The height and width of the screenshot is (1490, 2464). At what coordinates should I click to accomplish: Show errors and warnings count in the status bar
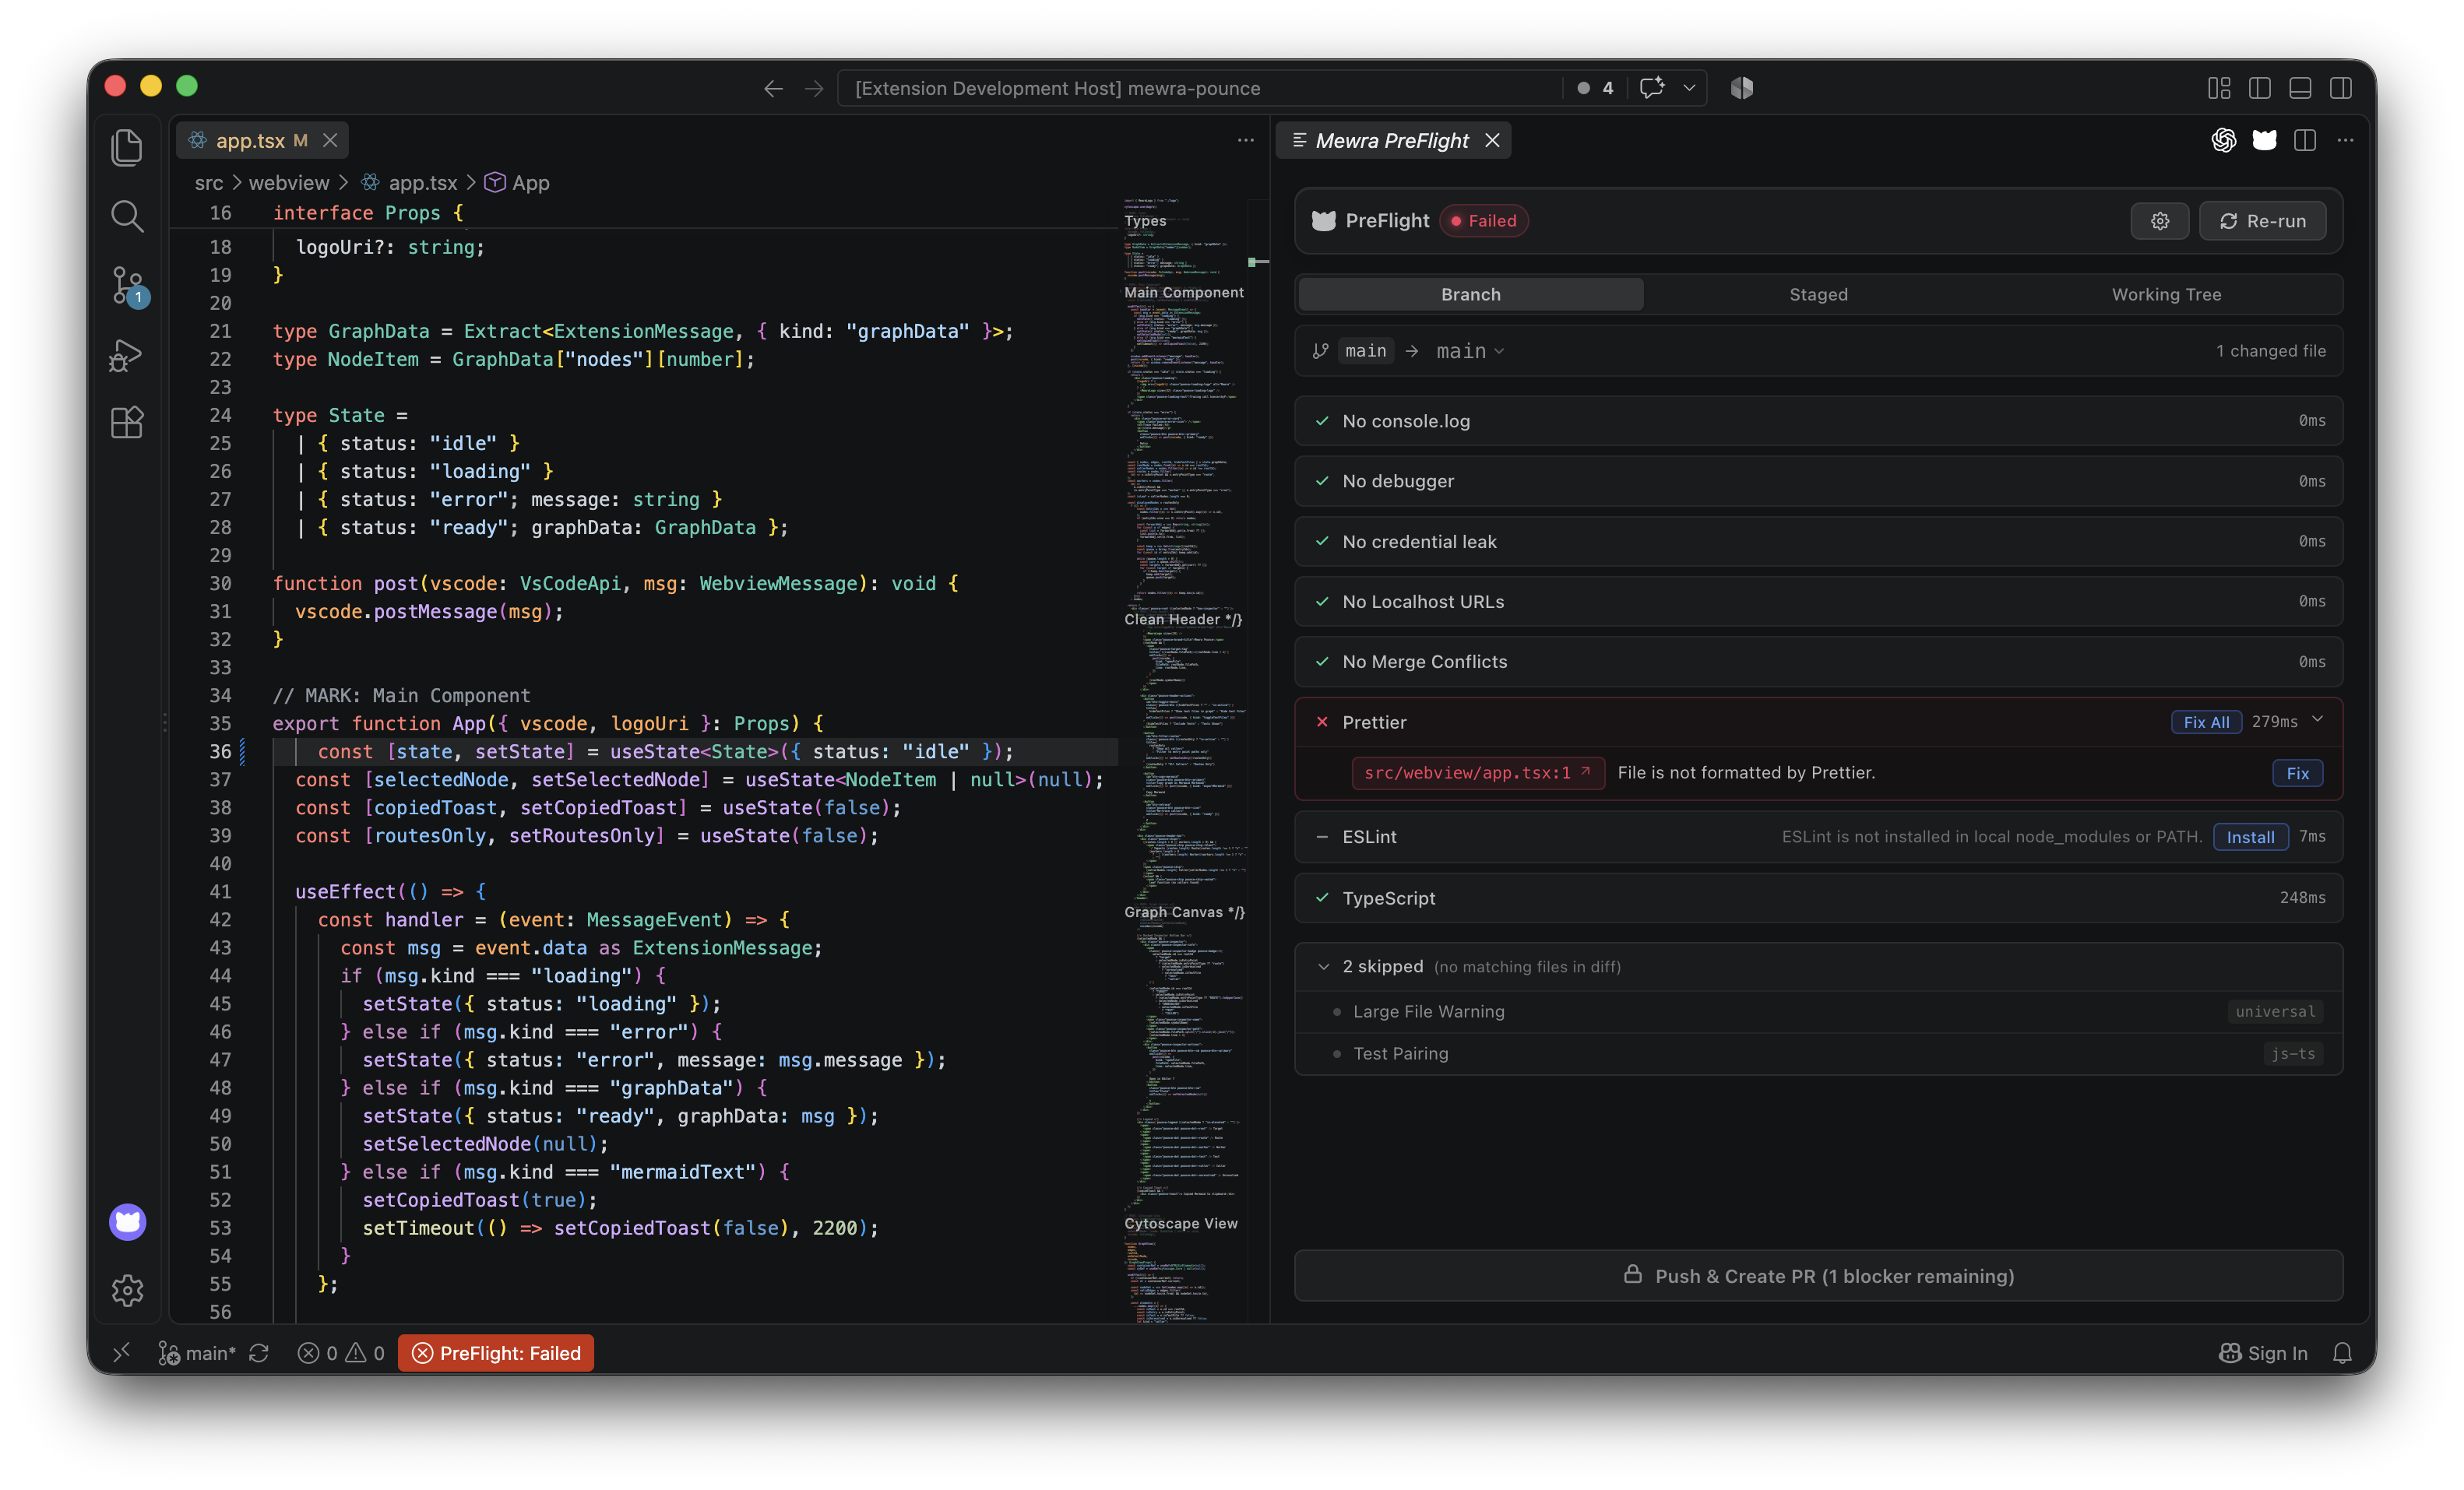341,1352
